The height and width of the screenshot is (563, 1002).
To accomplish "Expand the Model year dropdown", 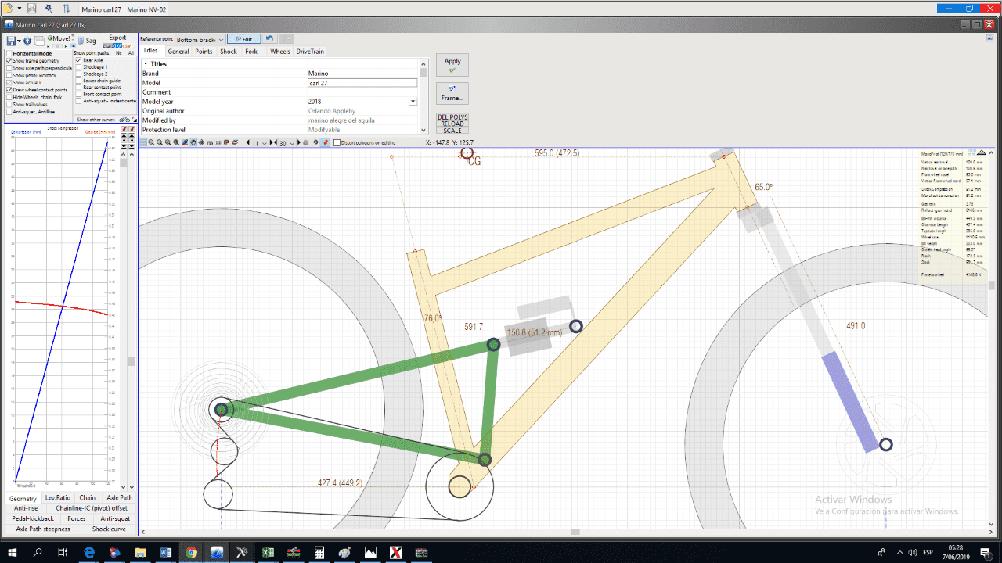I will [413, 102].
